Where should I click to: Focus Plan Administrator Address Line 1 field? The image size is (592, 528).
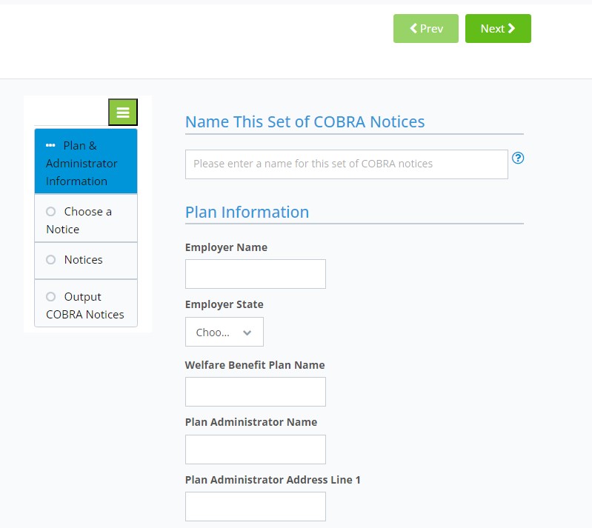coord(255,507)
